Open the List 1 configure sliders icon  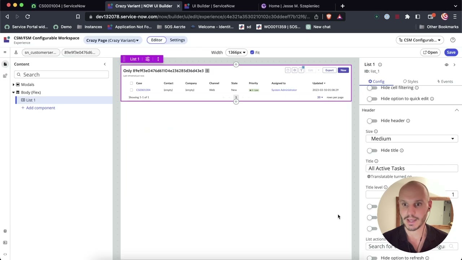pos(148,59)
